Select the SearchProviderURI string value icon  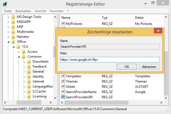(x=63, y=97)
